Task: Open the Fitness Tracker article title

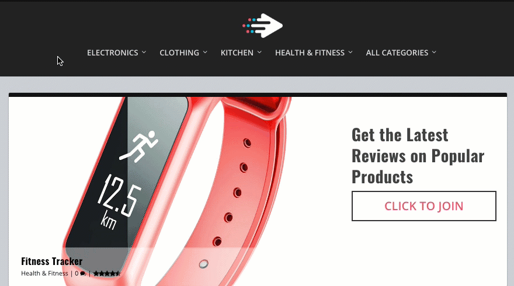Action: click(x=52, y=261)
